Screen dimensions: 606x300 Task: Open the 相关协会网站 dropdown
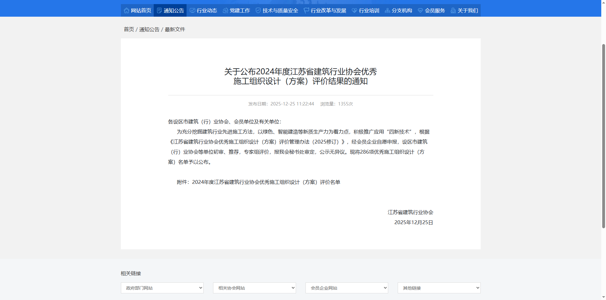point(254,288)
